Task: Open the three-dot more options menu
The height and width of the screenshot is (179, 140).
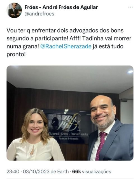Action: coord(130,7)
